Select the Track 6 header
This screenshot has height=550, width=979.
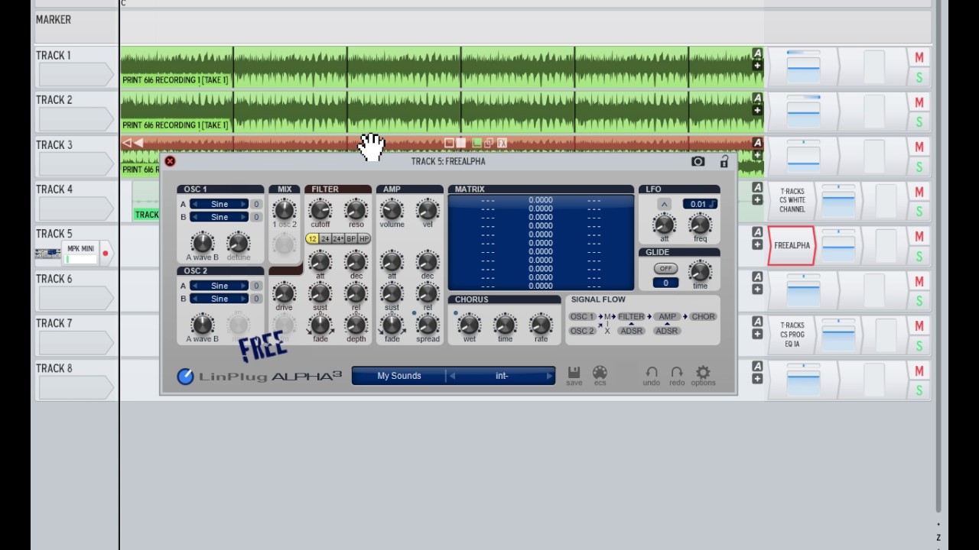point(75,290)
